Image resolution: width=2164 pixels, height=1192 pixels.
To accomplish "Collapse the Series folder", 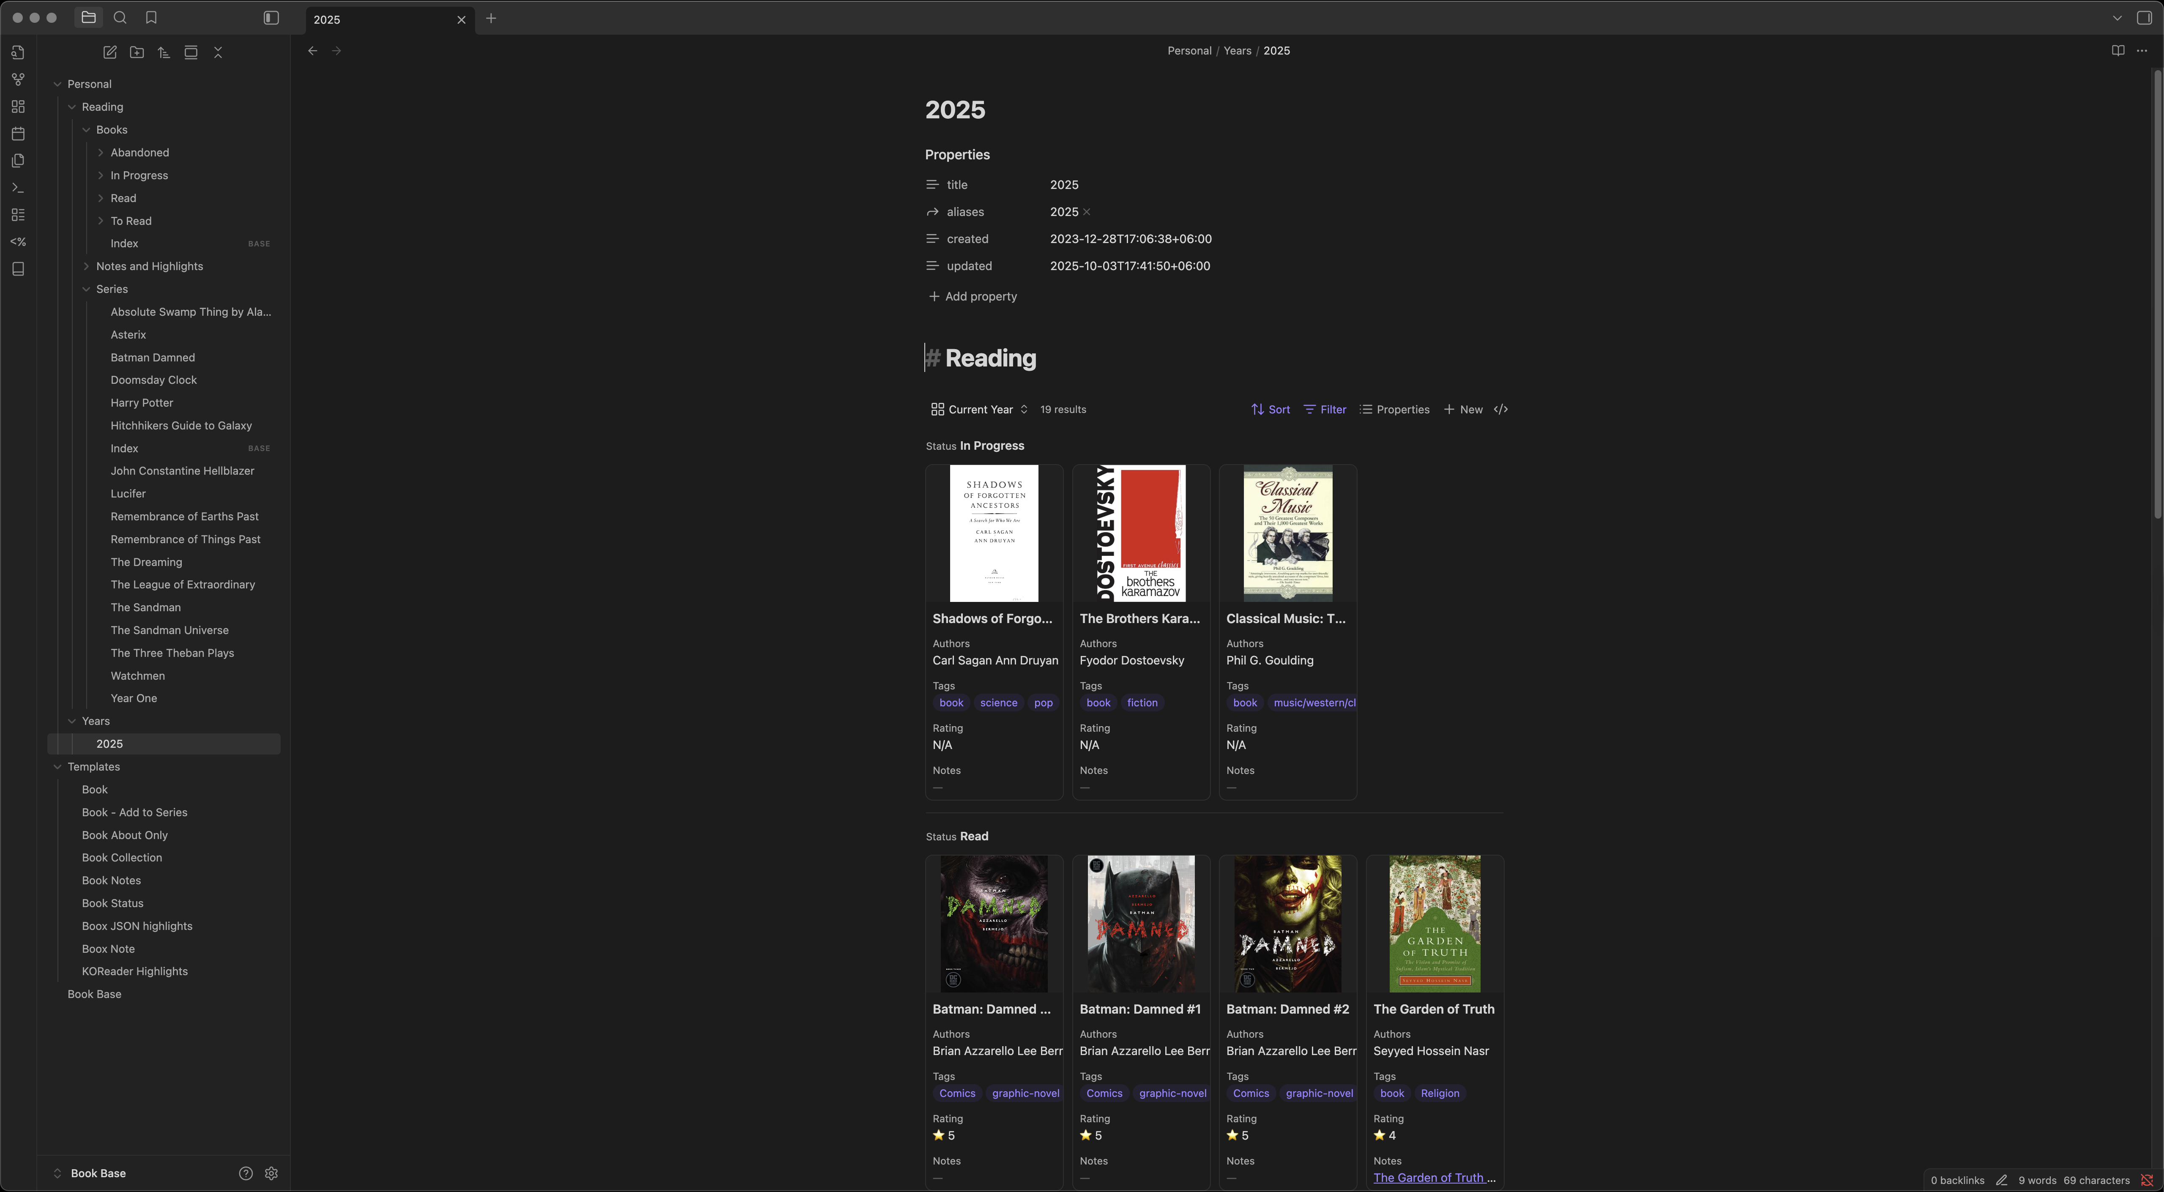I will 87,289.
